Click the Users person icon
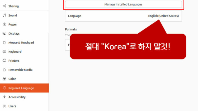This screenshot has width=198, height=111. pos(4,106)
